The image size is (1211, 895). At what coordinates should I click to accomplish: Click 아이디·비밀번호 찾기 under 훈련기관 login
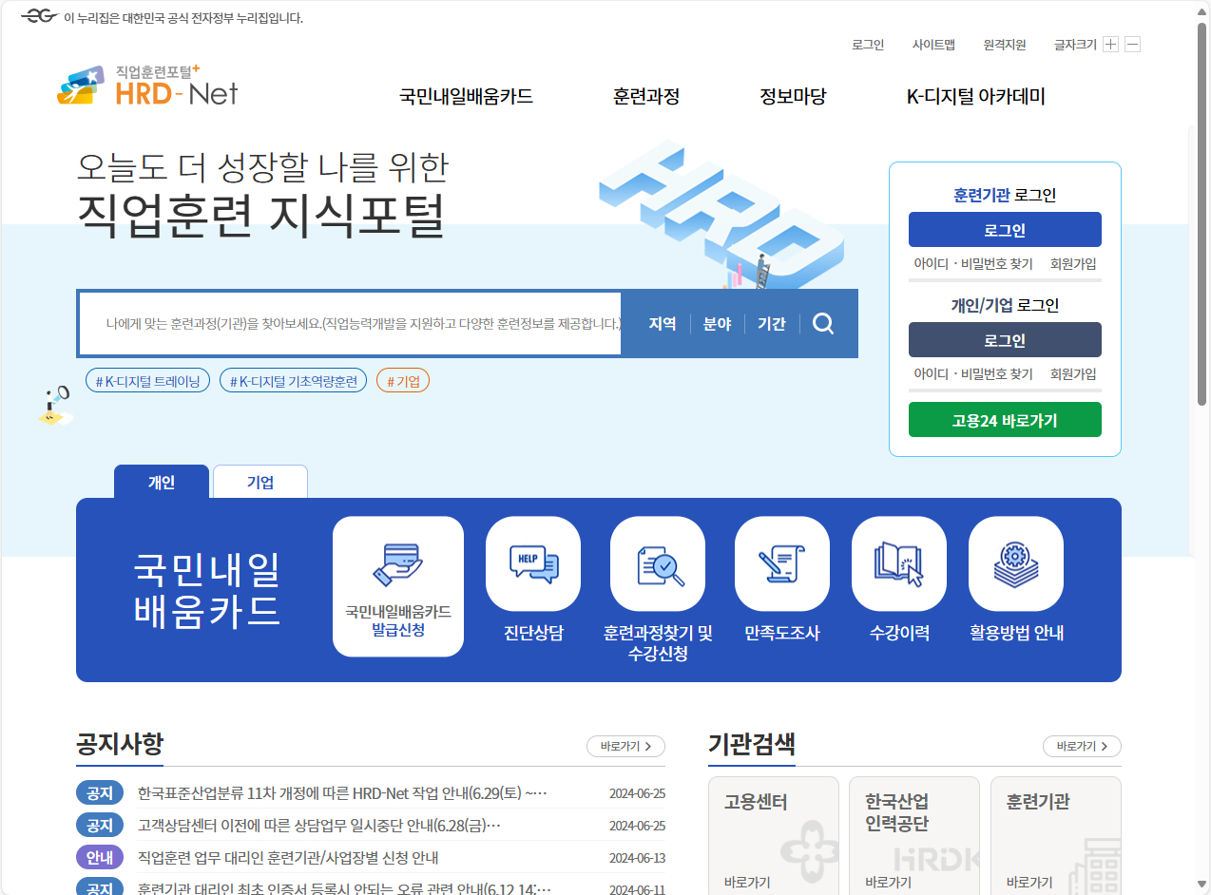pyautogui.click(x=973, y=264)
